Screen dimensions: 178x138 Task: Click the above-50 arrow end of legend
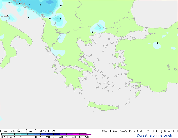(x=89, y=134)
